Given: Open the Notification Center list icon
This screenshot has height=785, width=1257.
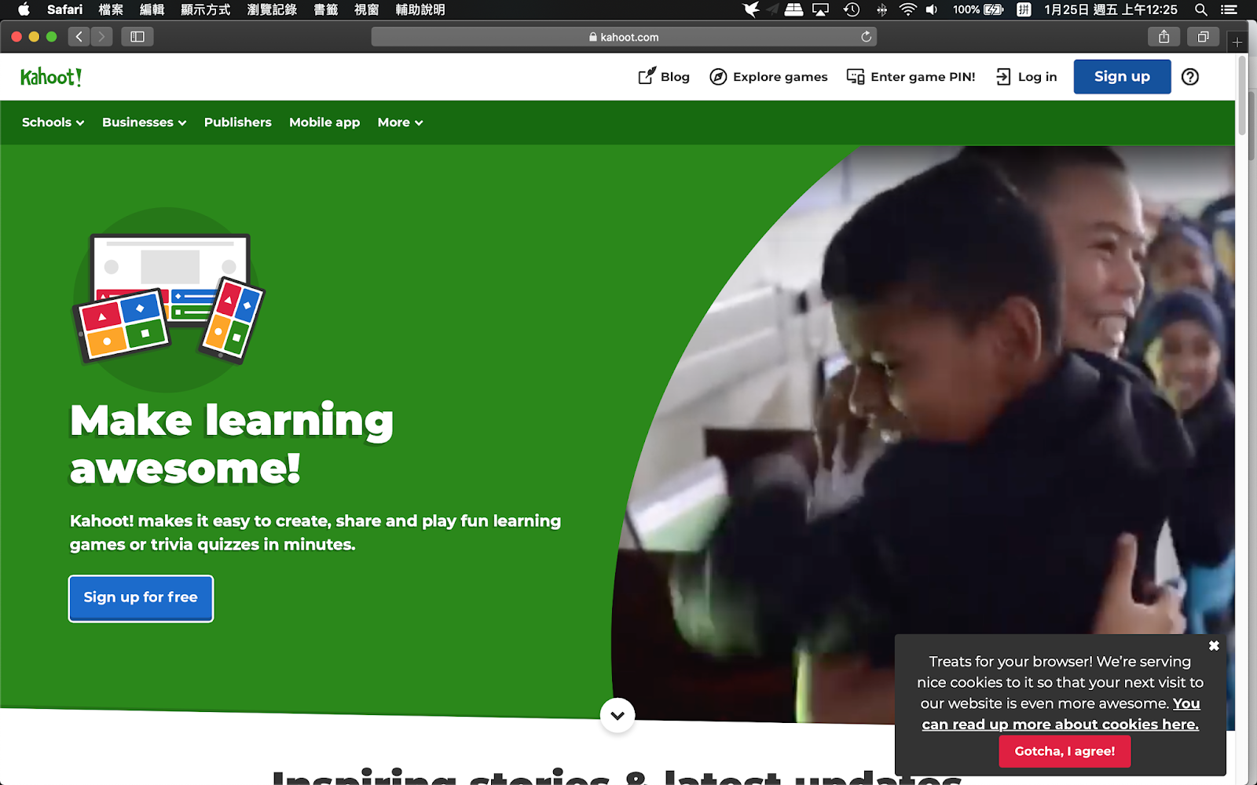Looking at the screenshot, I should click(x=1229, y=9).
